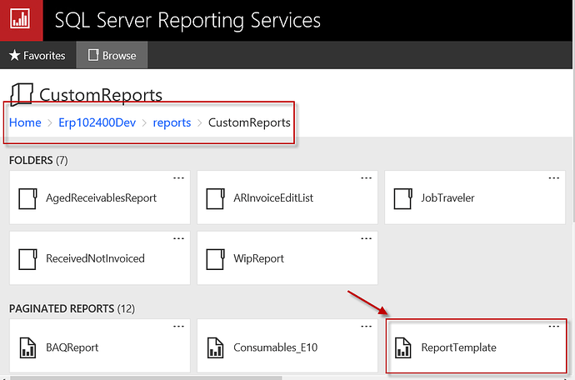Switch to the Browse tab

[x=112, y=56]
